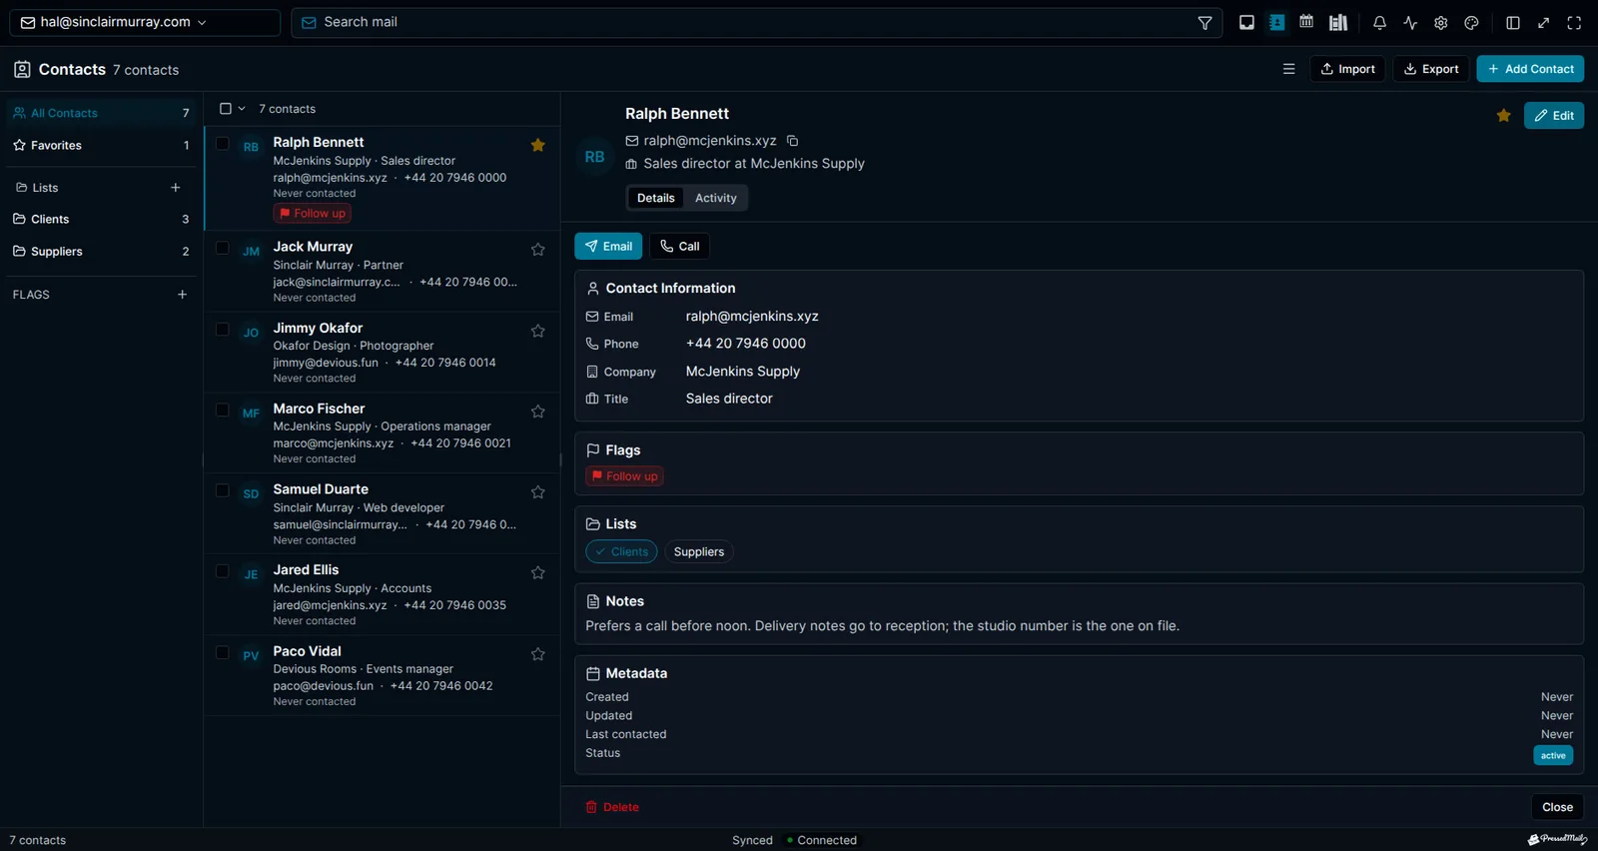Image resolution: width=1598 pixels, height=851 pixels.
Task: Close the contact detail panel
Action: pyautogui.click(x=1557, y=807)
